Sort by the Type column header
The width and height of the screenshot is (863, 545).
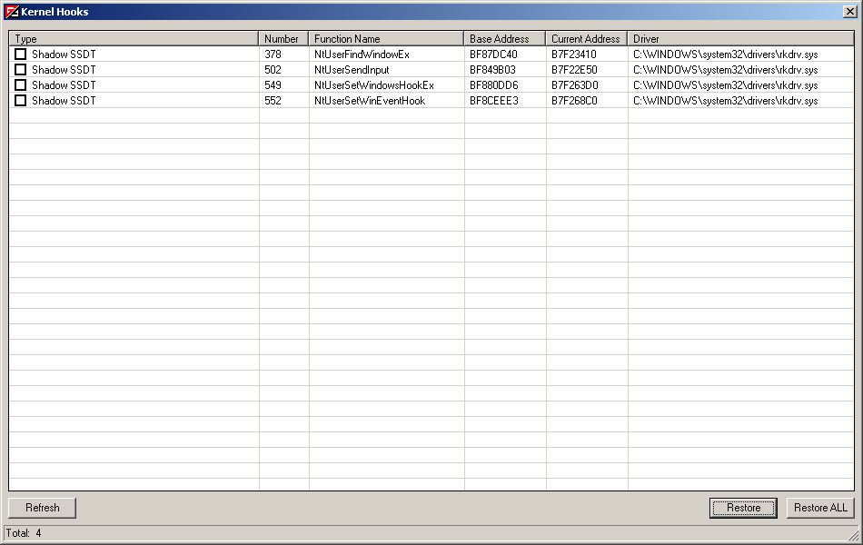tap(134, 38)
